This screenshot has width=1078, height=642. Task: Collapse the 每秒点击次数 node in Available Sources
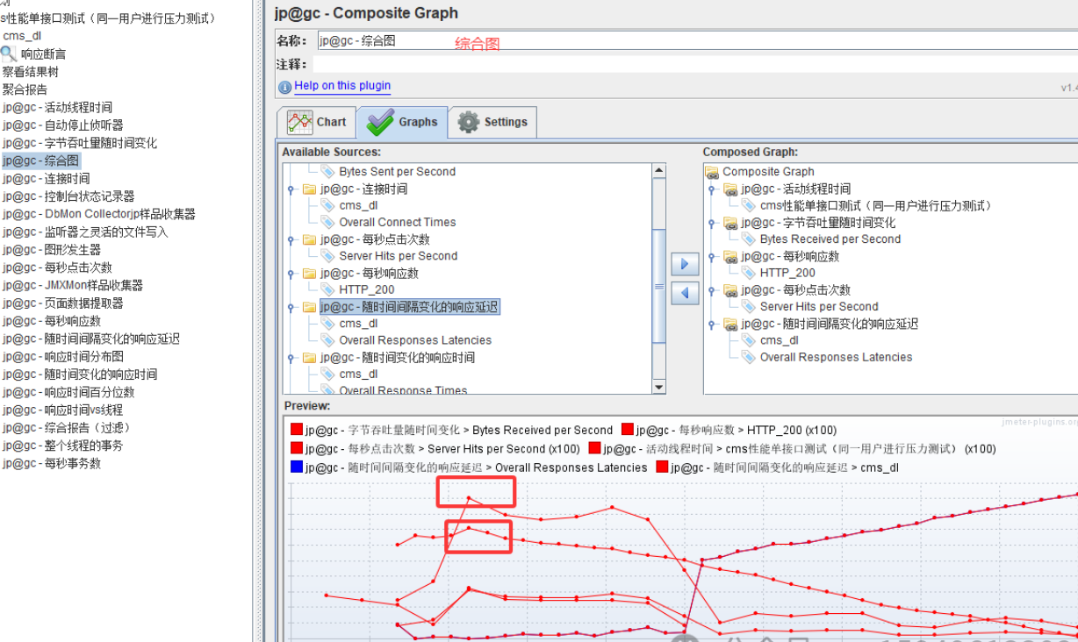point(291,239)
